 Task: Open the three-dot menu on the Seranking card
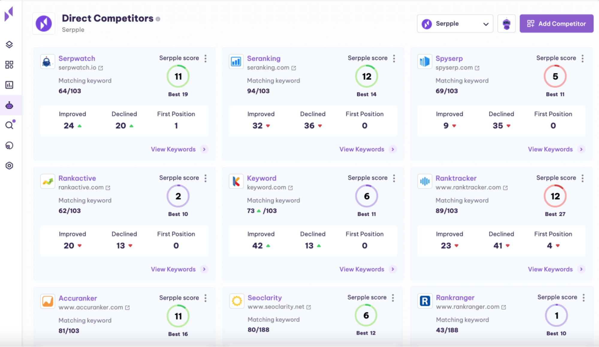pyautogui.click(x=394, y=58)
